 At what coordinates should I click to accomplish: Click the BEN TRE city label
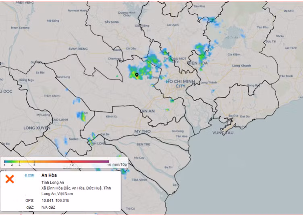(143, 144)
